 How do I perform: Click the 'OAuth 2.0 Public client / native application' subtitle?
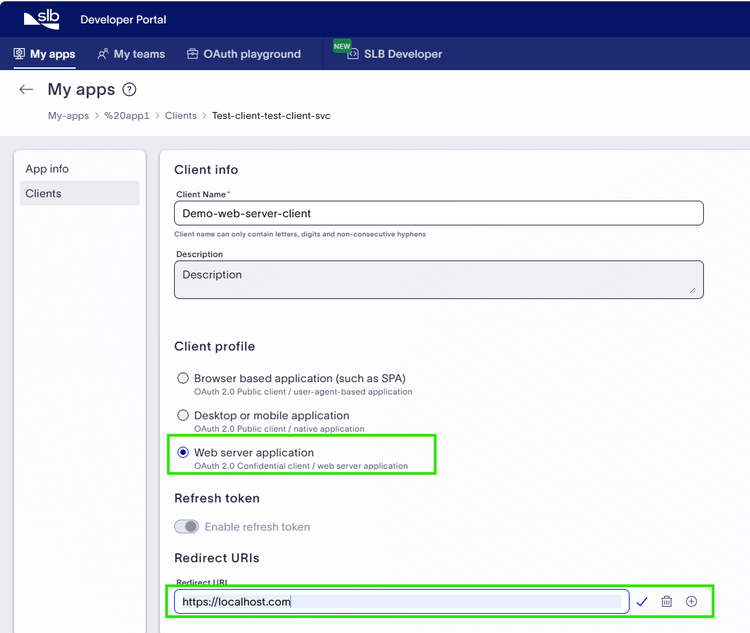click(x=279, y=428)
